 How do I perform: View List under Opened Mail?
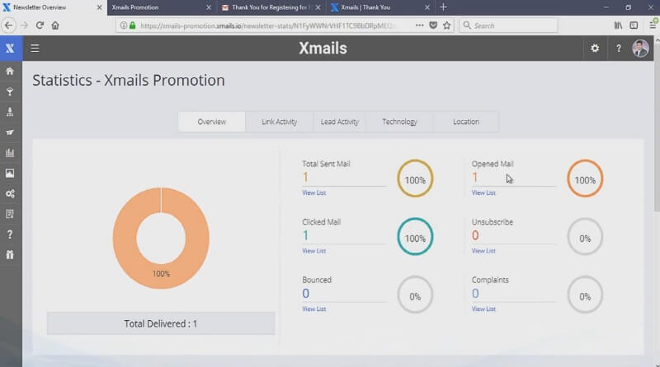coord(483,193)
